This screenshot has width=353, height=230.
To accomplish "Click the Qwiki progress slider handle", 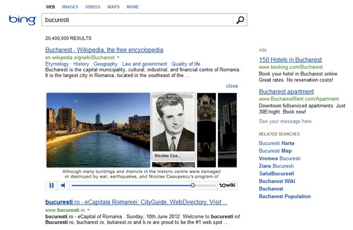I will click(x=193, y=186).
